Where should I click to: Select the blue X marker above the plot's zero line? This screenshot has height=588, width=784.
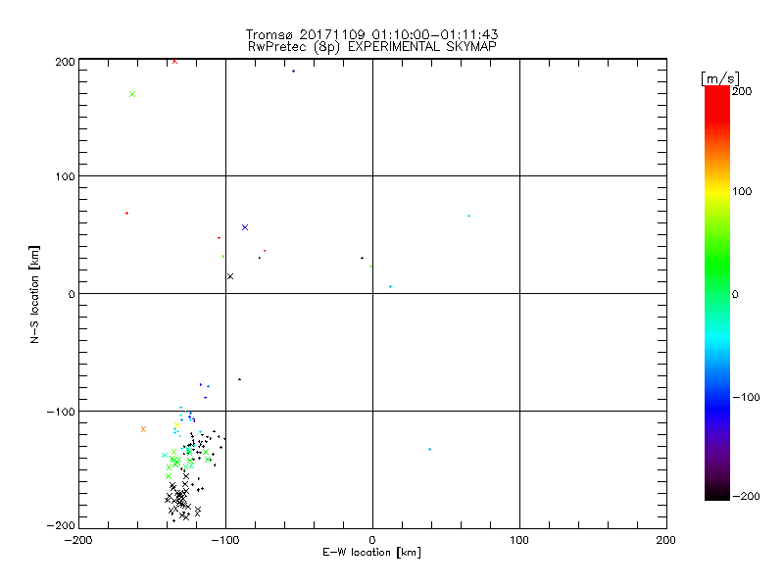(245, 227)
